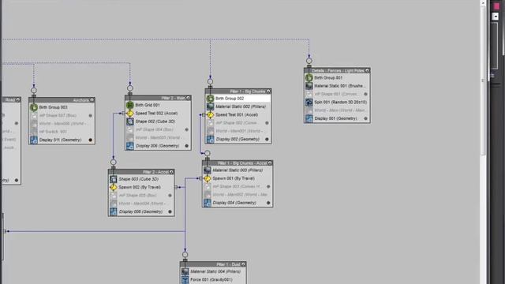This screenshot has width=505, height=284.
Task: Click the Display 011 (Geometry) operator icon
Action: 34,140
